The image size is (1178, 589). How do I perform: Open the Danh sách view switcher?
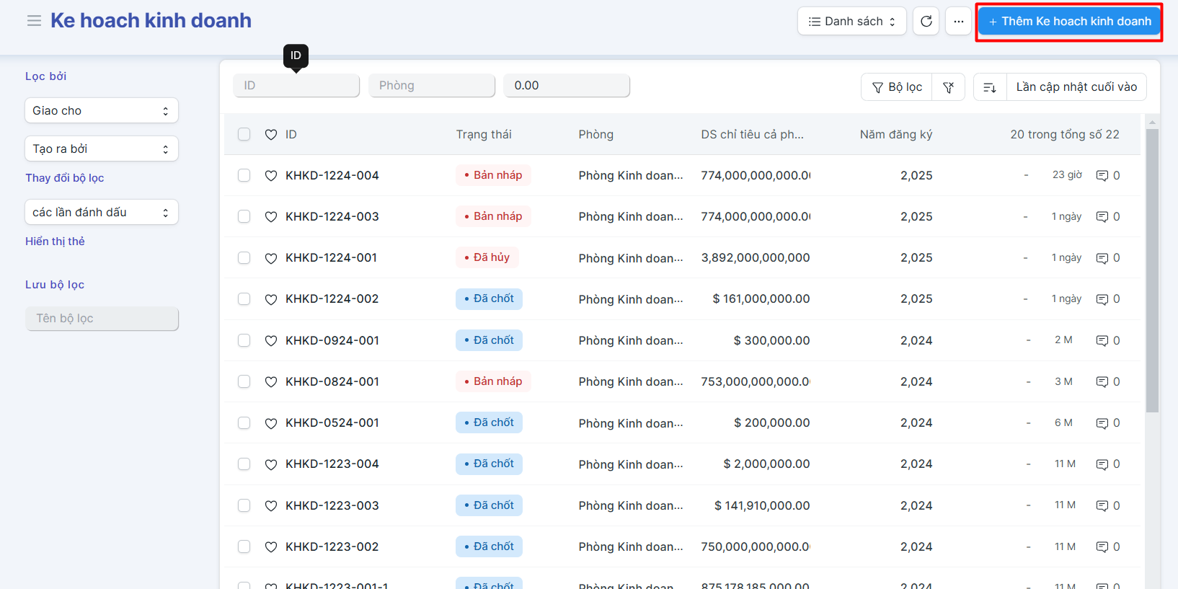[x=851, y=22]
